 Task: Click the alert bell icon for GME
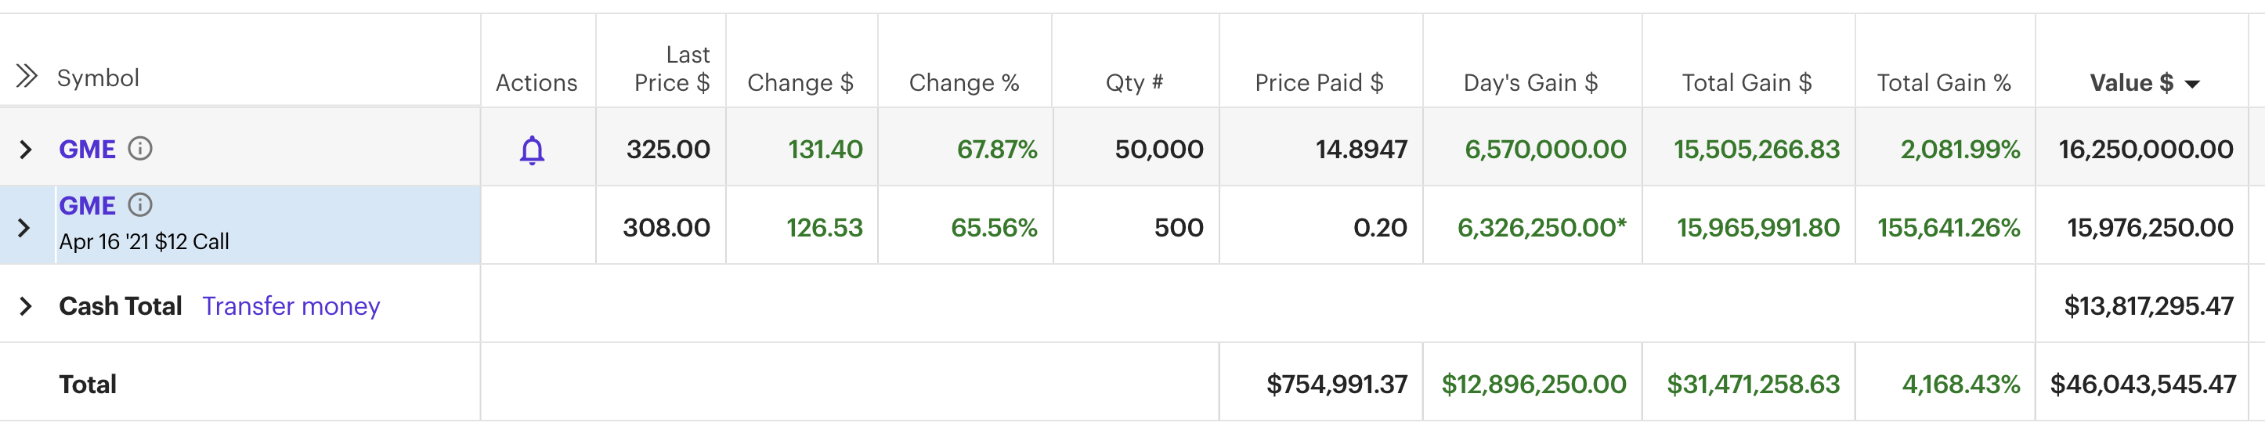point(532,150)
